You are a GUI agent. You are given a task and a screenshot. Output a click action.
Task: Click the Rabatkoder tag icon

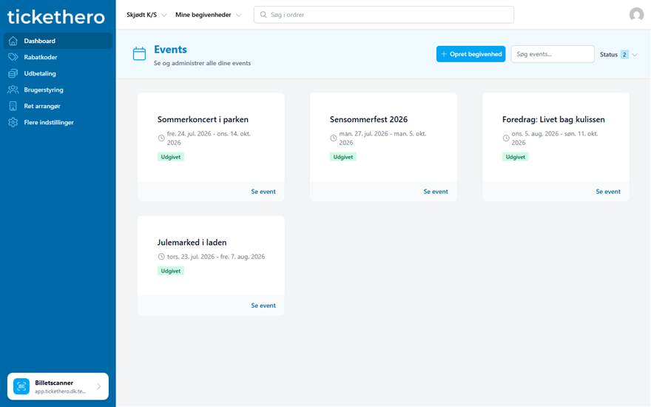click(x=13, y=57)
